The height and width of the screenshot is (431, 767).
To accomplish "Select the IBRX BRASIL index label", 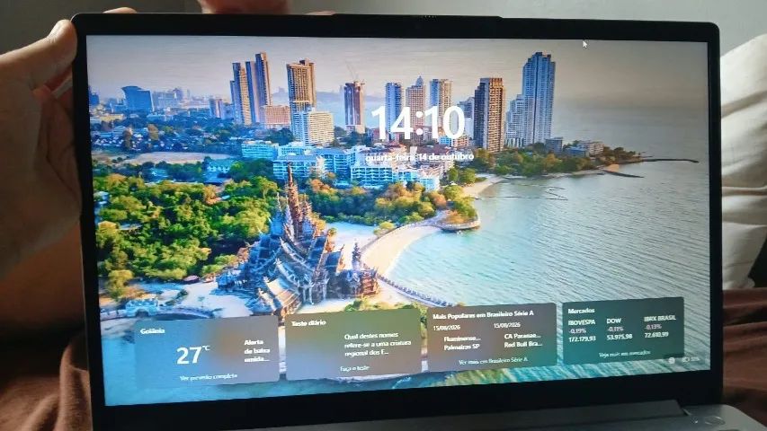I will pyautogui.click(x=660, y=318).
